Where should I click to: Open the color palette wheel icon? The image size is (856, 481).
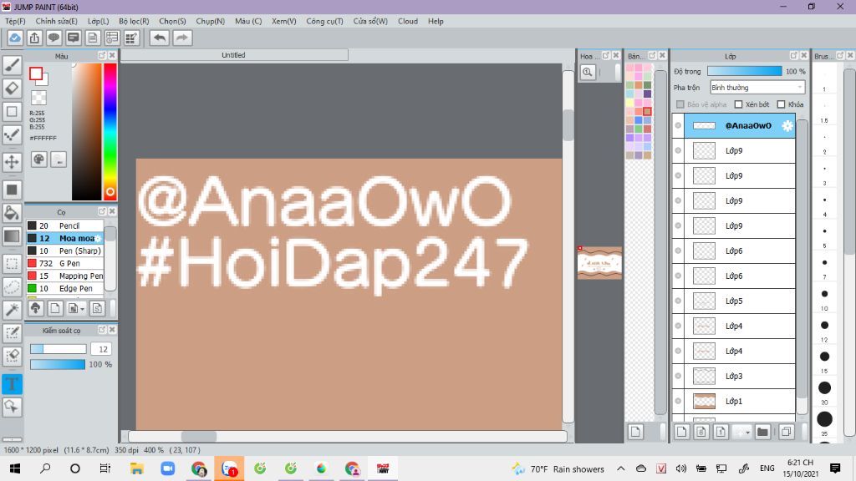click(x=38, y=159)
